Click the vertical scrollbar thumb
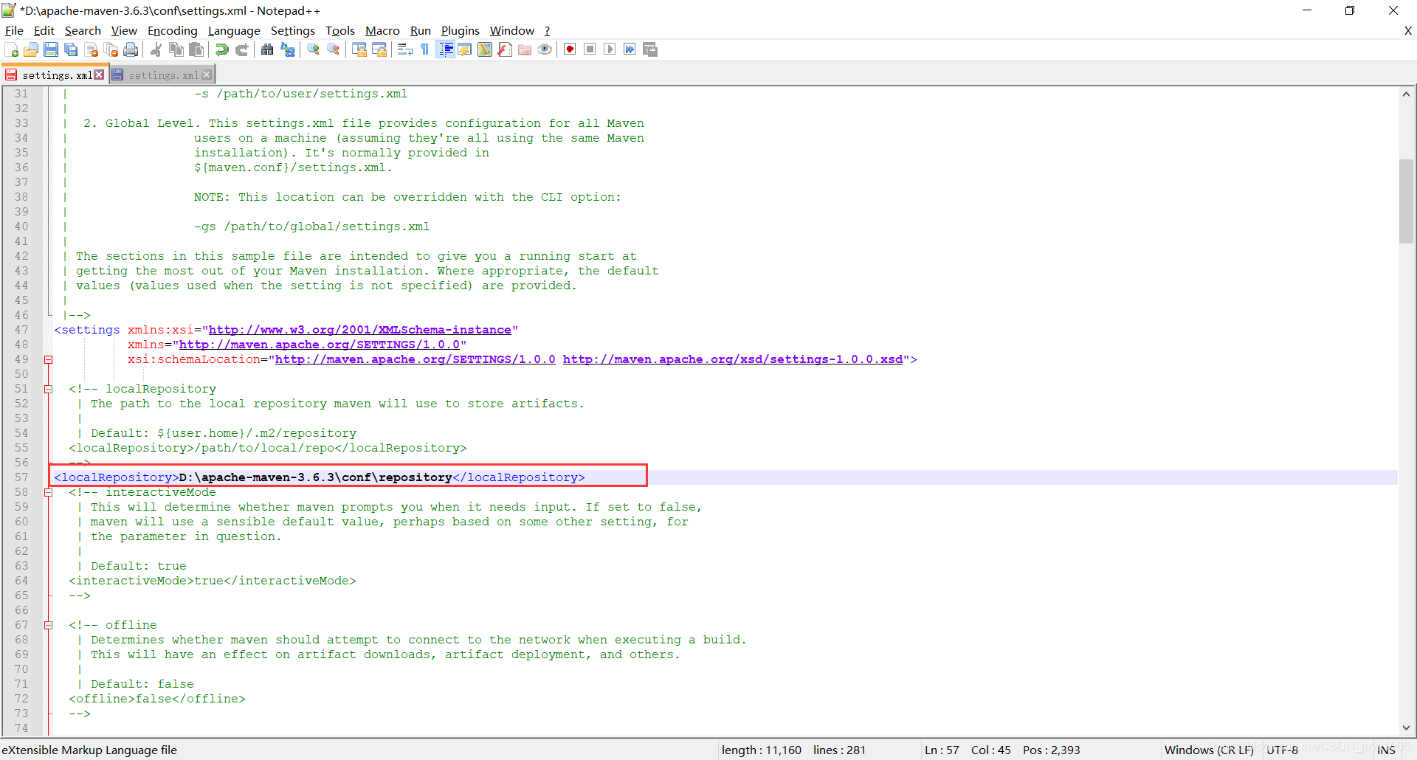 1406,201
